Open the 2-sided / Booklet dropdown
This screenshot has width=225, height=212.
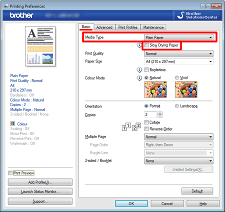pos(178,161)
